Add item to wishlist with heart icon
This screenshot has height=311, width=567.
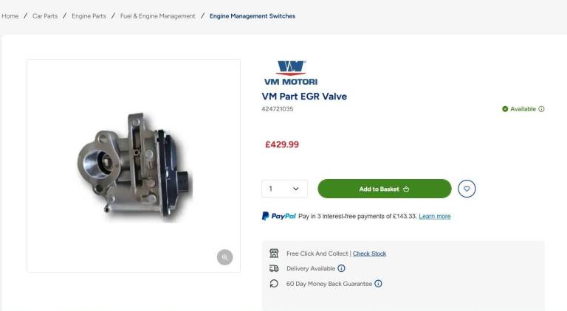tap(467, 189)
